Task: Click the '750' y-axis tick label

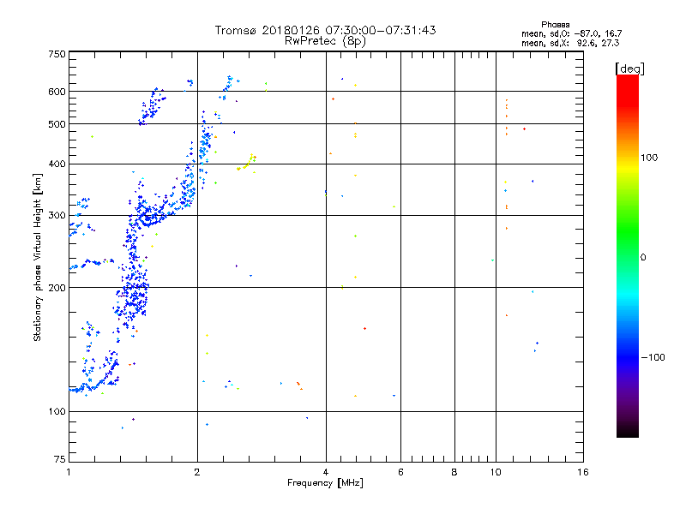Action: [57, 54]
